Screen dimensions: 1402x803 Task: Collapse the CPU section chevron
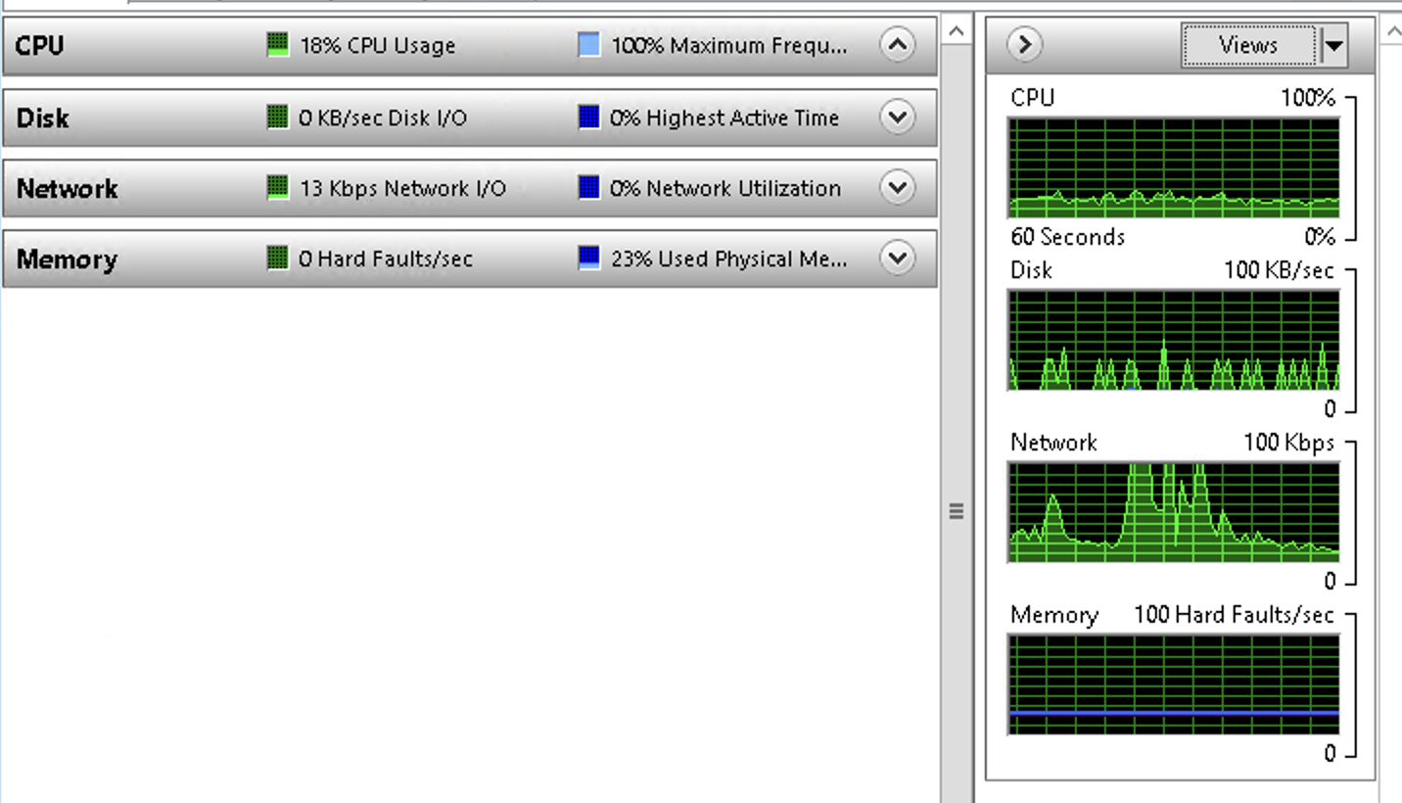[x=897, y=45]
